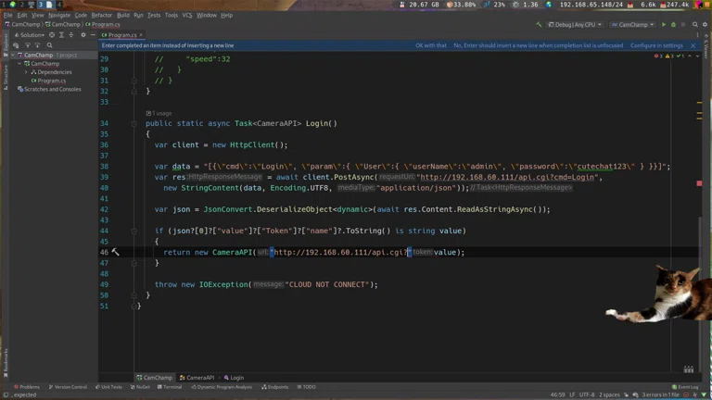Open the Solution view dropdown
Viewport: 712px width, 400px height.
coord(32,35)
